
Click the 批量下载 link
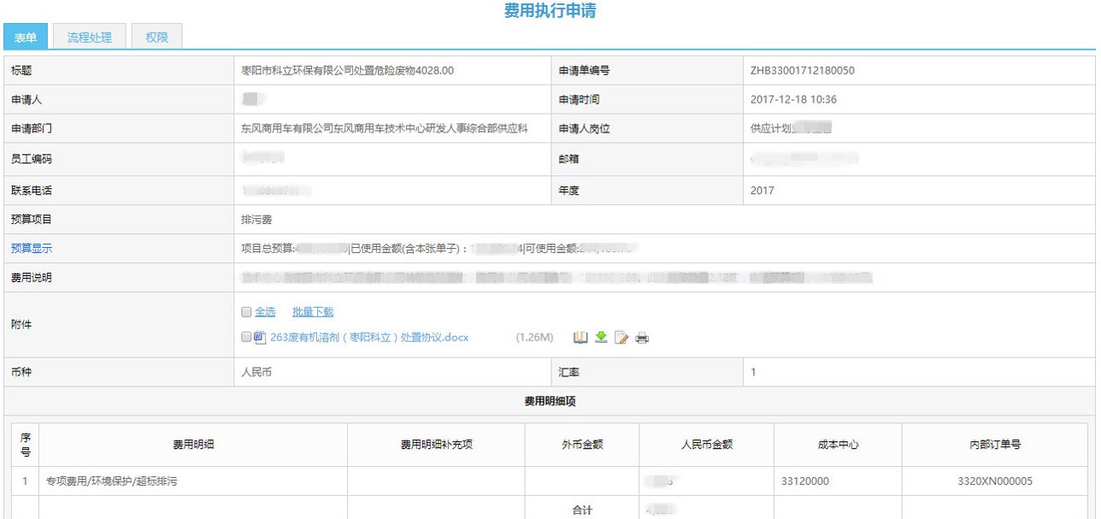[313, 312]
